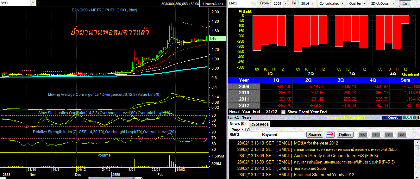The width and height of the screenshot is (420, 179).
Task: Click the Relative Strength Index indicator title
Action: click(x=104, y=132)
